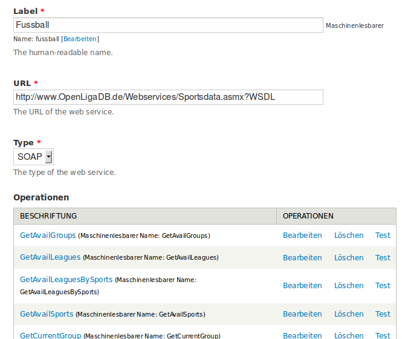Click the URL input field
This screenshot has height=339, width=408.
coord(167,97)
